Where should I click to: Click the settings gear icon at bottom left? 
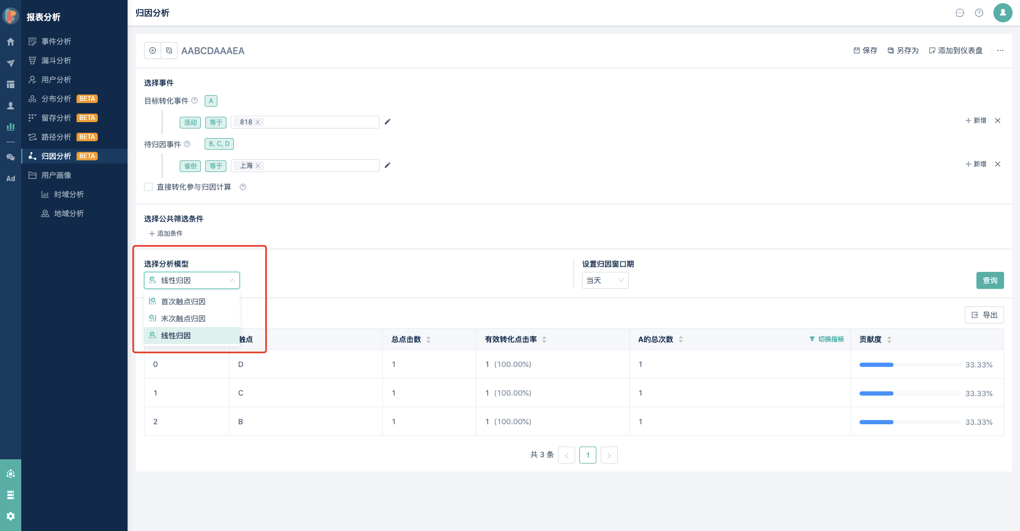tap(11, 516)
